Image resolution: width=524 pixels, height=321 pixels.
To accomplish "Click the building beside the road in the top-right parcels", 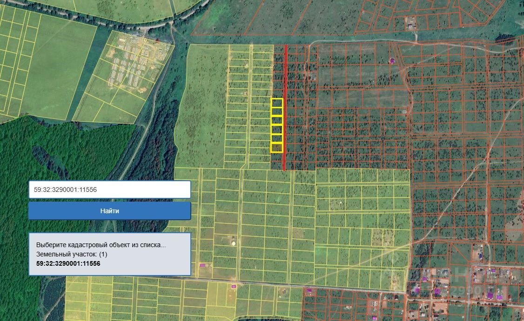I will click(x=411, y=23).
